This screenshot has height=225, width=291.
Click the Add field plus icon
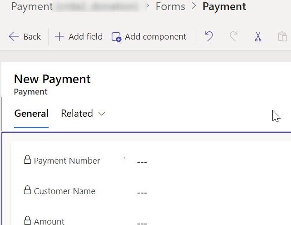(x=59, y=37)
